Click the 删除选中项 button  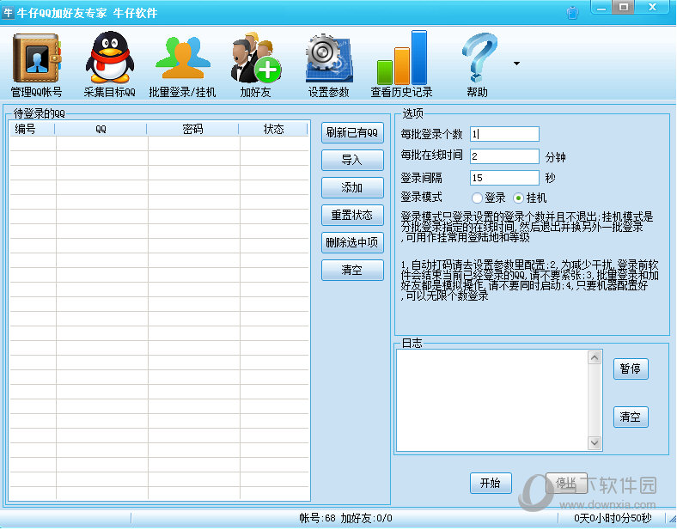pos(352,243)
